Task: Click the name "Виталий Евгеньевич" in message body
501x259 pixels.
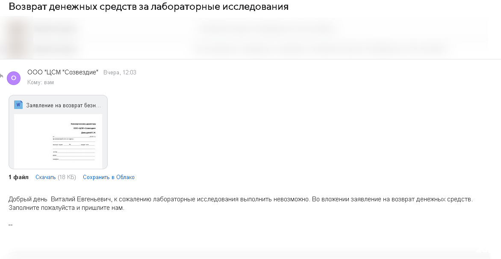Action: point(81,200)
